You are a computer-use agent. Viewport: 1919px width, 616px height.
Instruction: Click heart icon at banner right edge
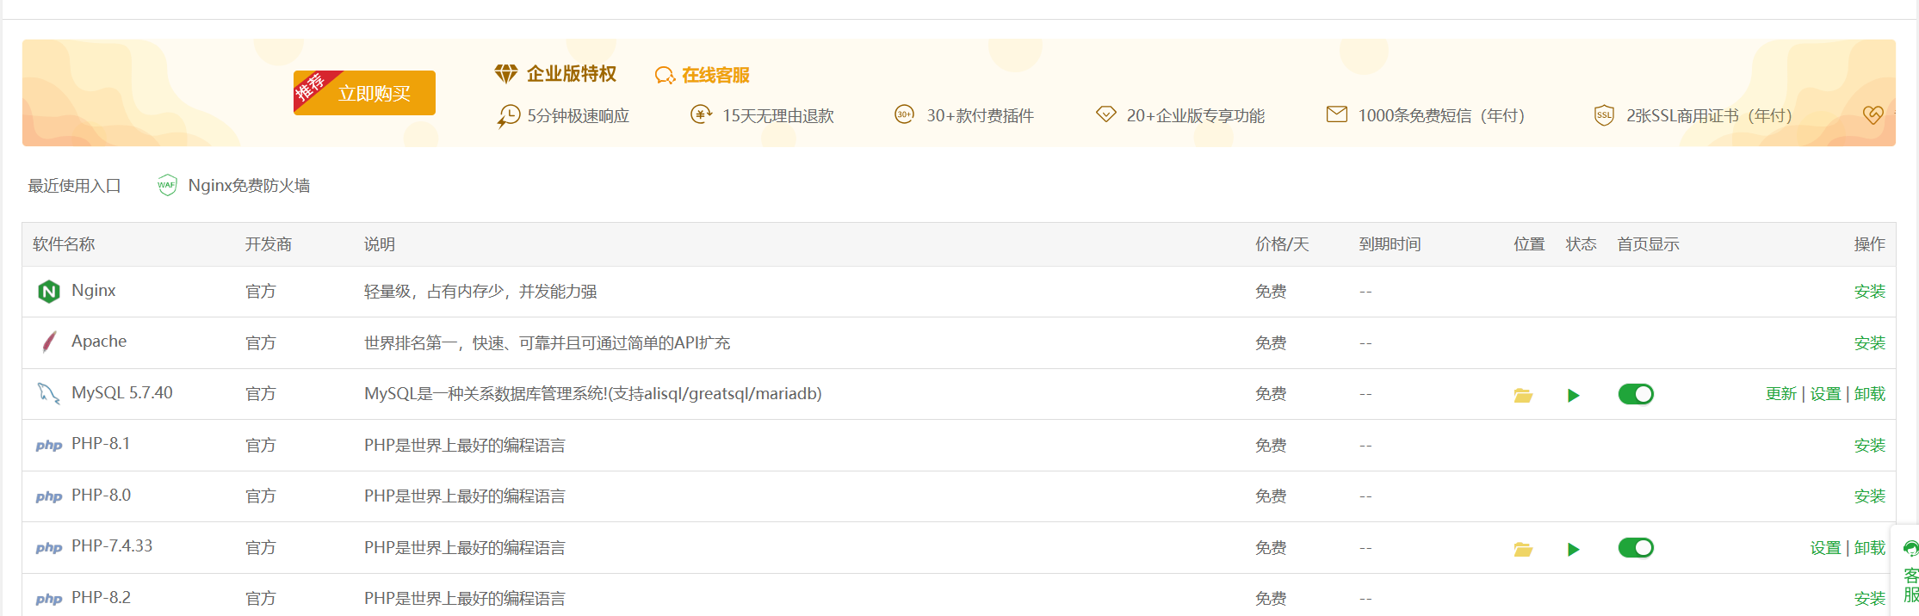click(x=1873, y=115)
